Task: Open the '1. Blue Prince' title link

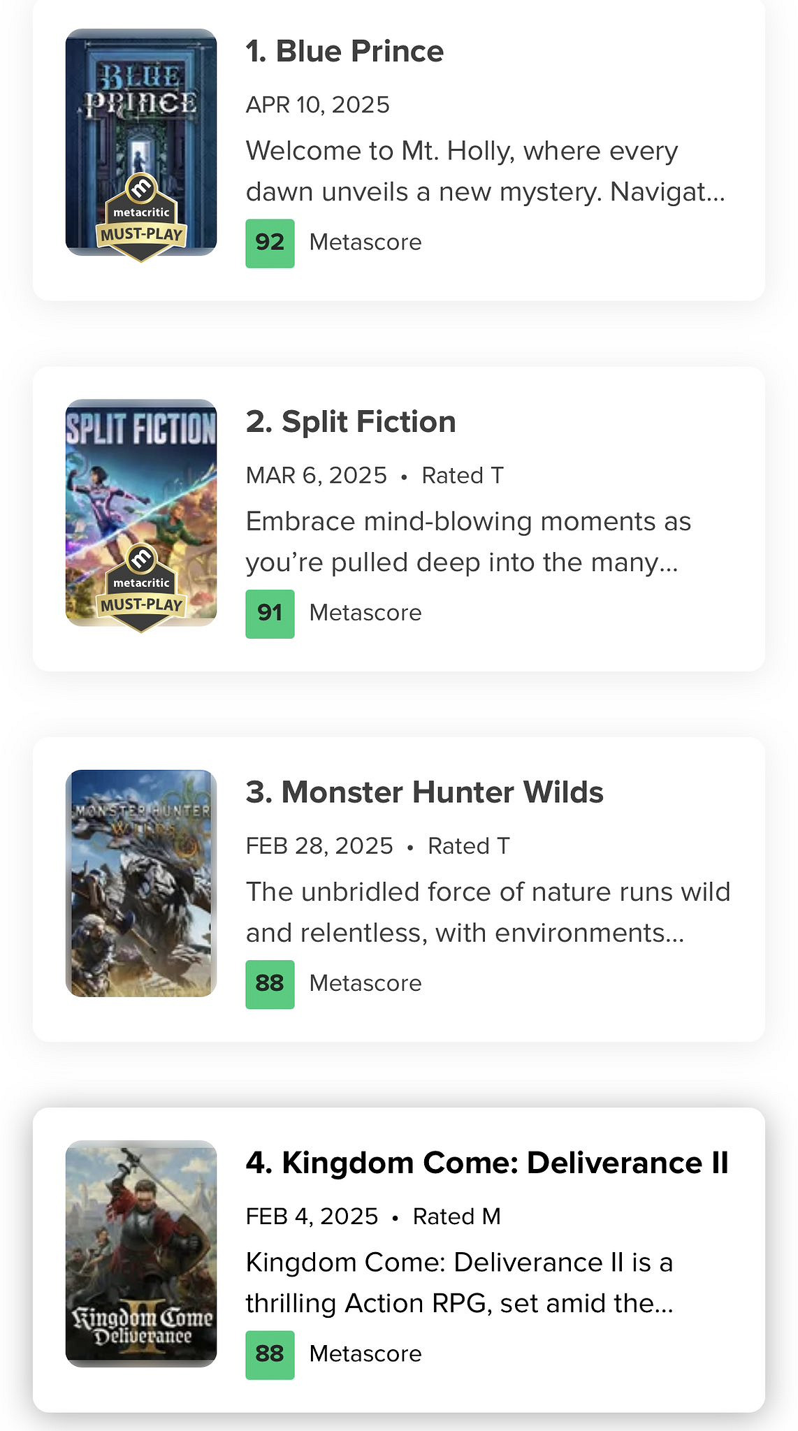Action: (344, 52)
